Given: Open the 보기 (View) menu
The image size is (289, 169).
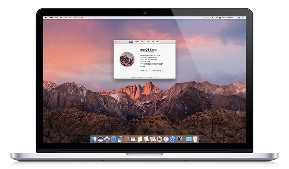Looking at the screenshot, I should (65, 18).
